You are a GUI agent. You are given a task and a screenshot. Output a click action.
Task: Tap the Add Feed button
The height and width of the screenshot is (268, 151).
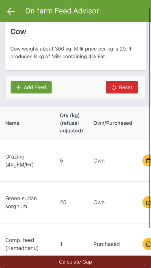31,87
